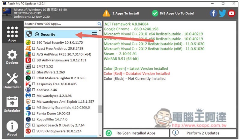The width and height of the screenshot is (240, 140).
Task: Click Perform 2 Updates button
Action: point(203,133)
